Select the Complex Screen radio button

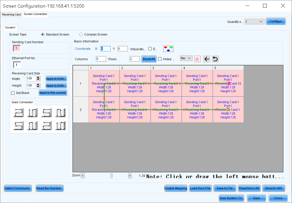[81, 34]
